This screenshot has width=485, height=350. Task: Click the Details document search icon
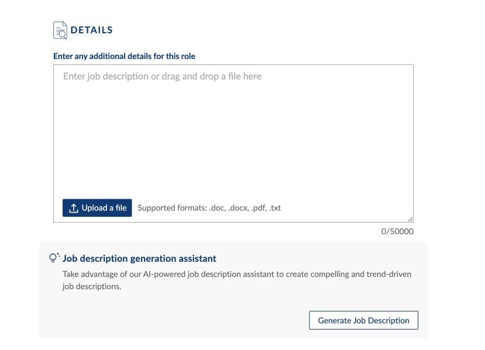[x=60, y=30]
